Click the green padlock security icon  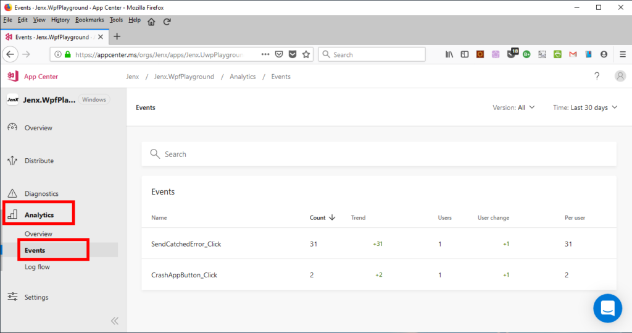[68, 54]
